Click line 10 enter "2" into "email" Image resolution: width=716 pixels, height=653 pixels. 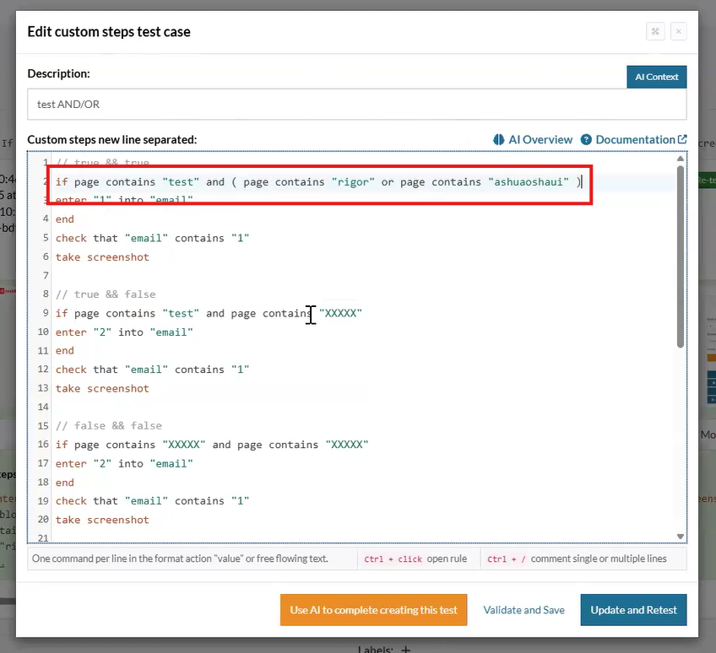click(124, 332)
